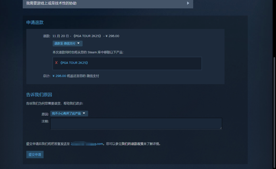The width and height of the screenshot is (276, 169).
Task: Click the 原因: label beside the dropdown
Action: click(x=45, y=114)
